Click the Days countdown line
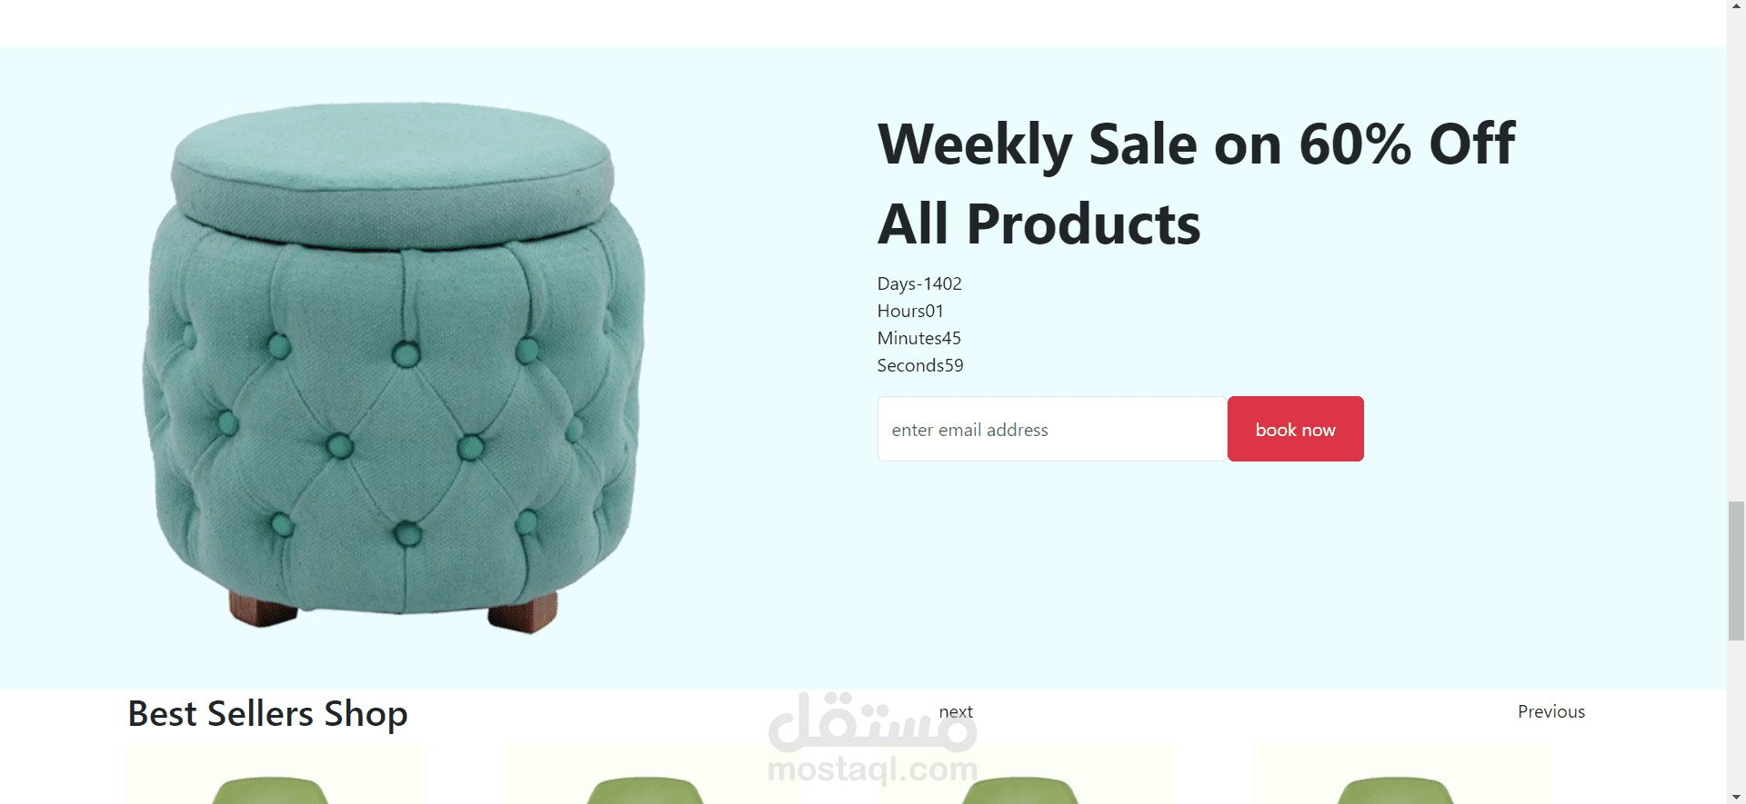This screenshot has height=804, width=1746. tap(919, 283)
